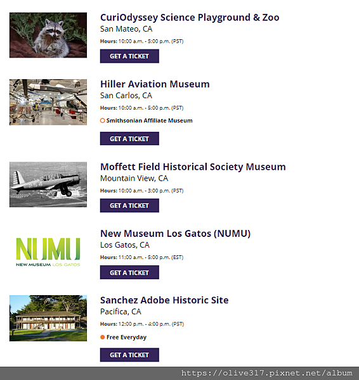
Task: Open the Sanchez Adobe Historic Site title
Action: [164, 300]
